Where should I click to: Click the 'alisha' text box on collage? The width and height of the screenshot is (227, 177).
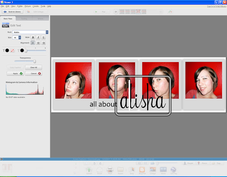pyautogui.click(x=143, y=96)
